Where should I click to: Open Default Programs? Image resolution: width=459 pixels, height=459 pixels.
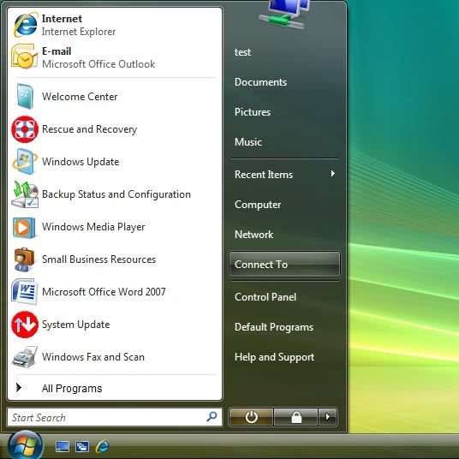[274, 327]
